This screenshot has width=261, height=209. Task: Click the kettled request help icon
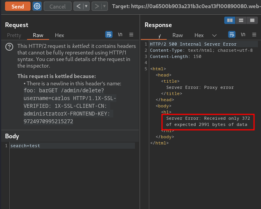click(x=9, y=47)
